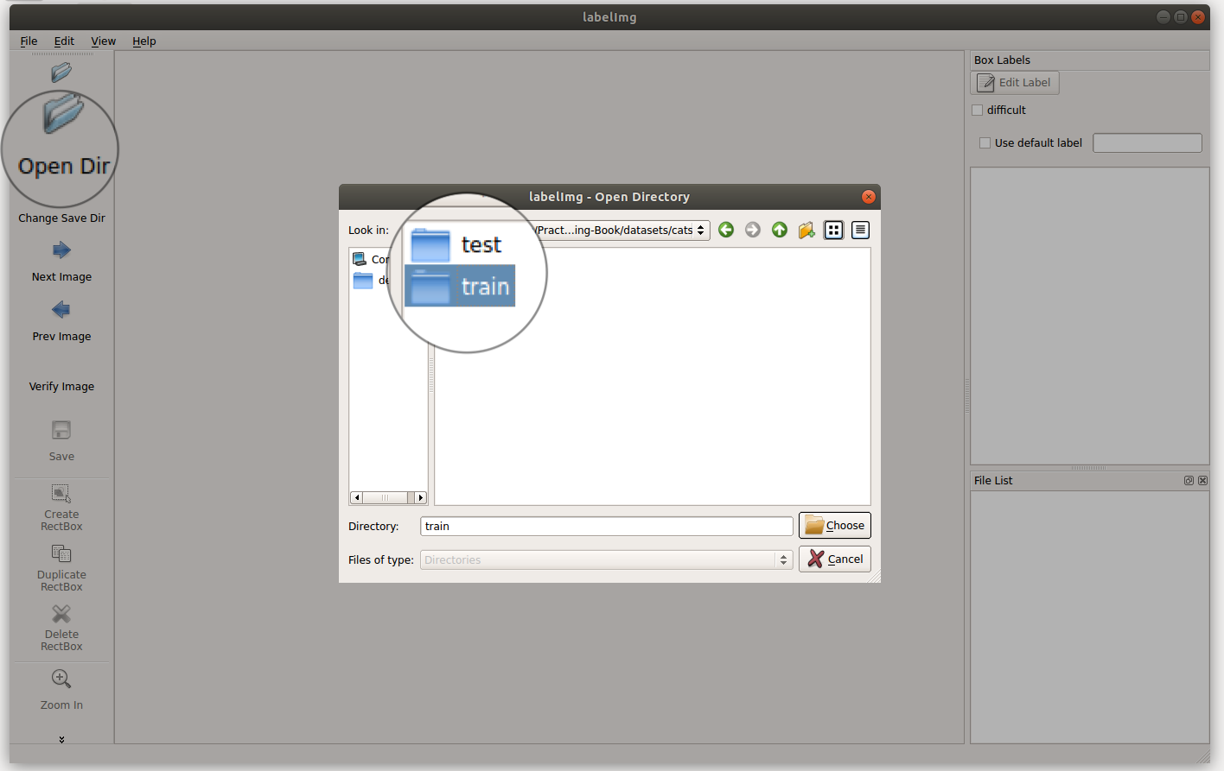Image resolution: width=1224 pixels, height=771 pixels.
Task: Close the File List panel
Action: pyautogui.click(x=1202, y=481)
